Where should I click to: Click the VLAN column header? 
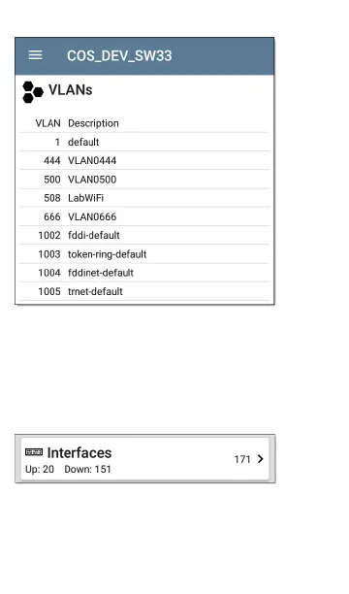coord(48,123)
